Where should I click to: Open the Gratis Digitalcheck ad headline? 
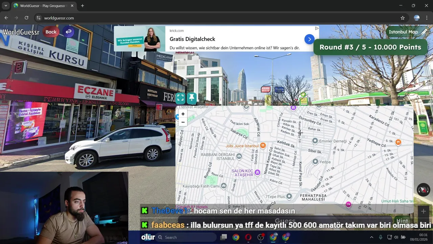tap(192, 39)
